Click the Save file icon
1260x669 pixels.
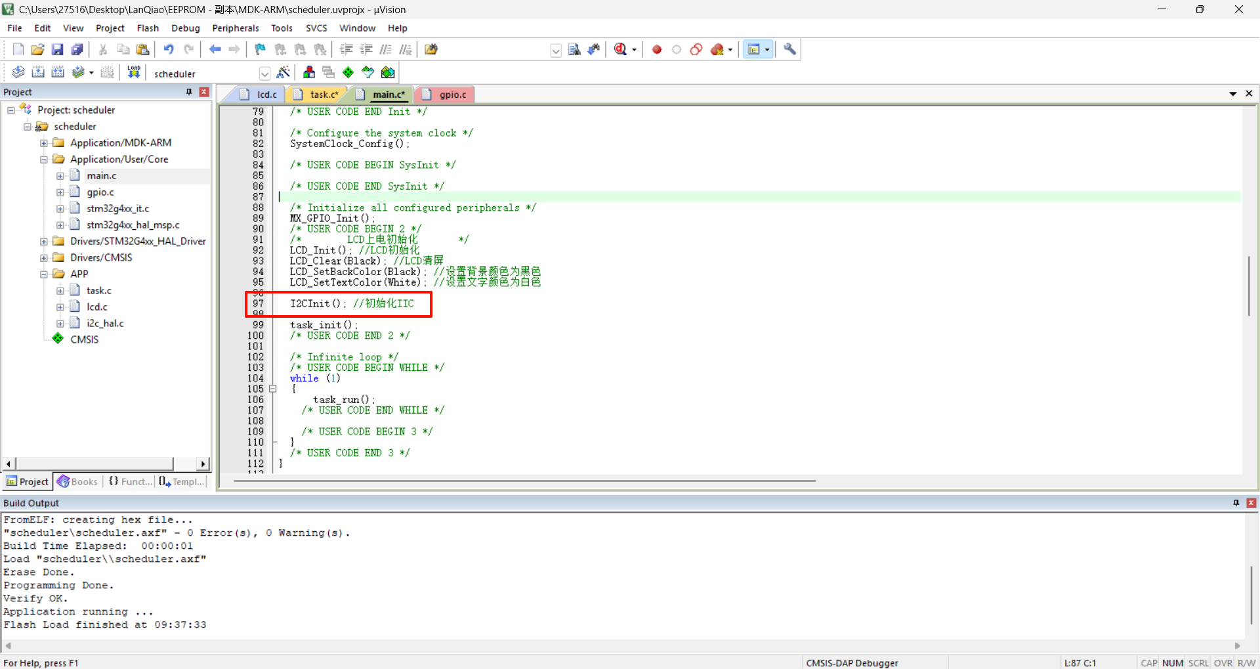[57, 49]
